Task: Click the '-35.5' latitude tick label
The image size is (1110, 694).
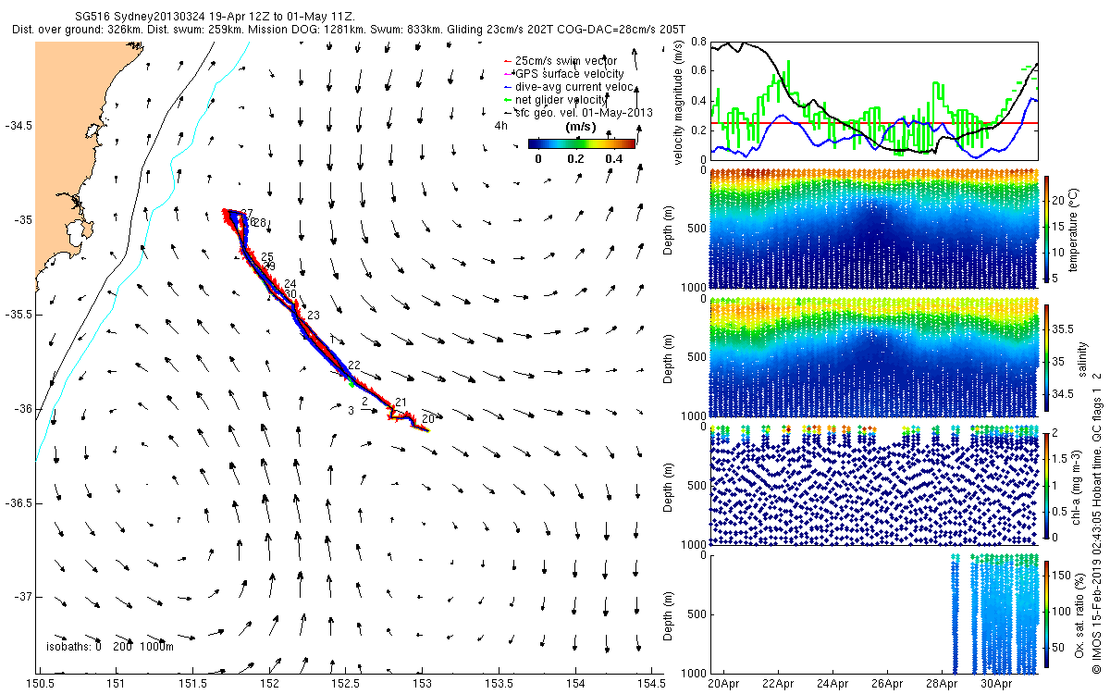Action: [x=17, y=315]
